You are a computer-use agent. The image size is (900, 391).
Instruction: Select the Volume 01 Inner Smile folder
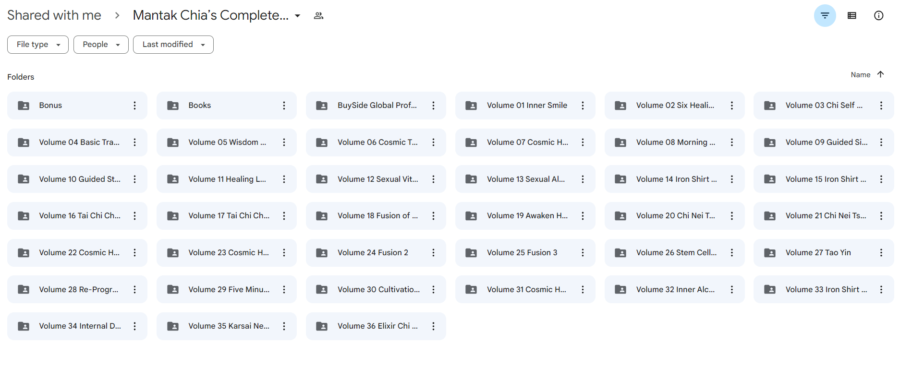pos(525,106)
